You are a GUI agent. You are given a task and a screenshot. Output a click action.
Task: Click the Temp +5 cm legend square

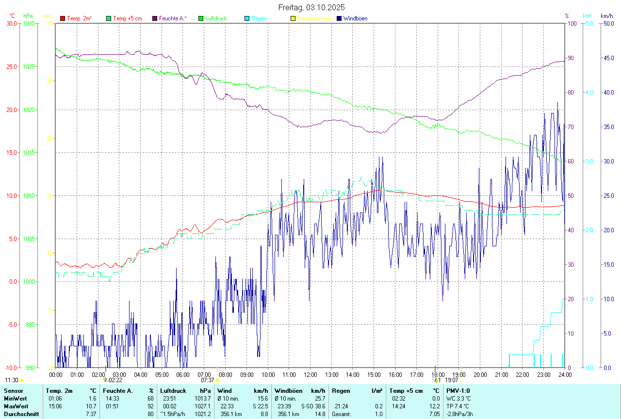tap(109, 18)
